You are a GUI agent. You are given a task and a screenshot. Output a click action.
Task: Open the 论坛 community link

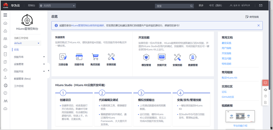(224, 92)
